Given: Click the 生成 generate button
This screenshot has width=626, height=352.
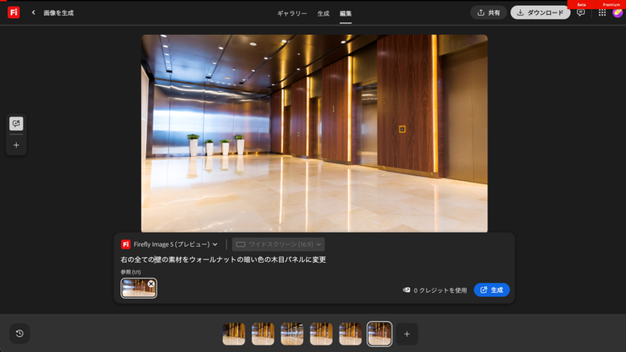Looking at the screenshot, I should 492,290.
